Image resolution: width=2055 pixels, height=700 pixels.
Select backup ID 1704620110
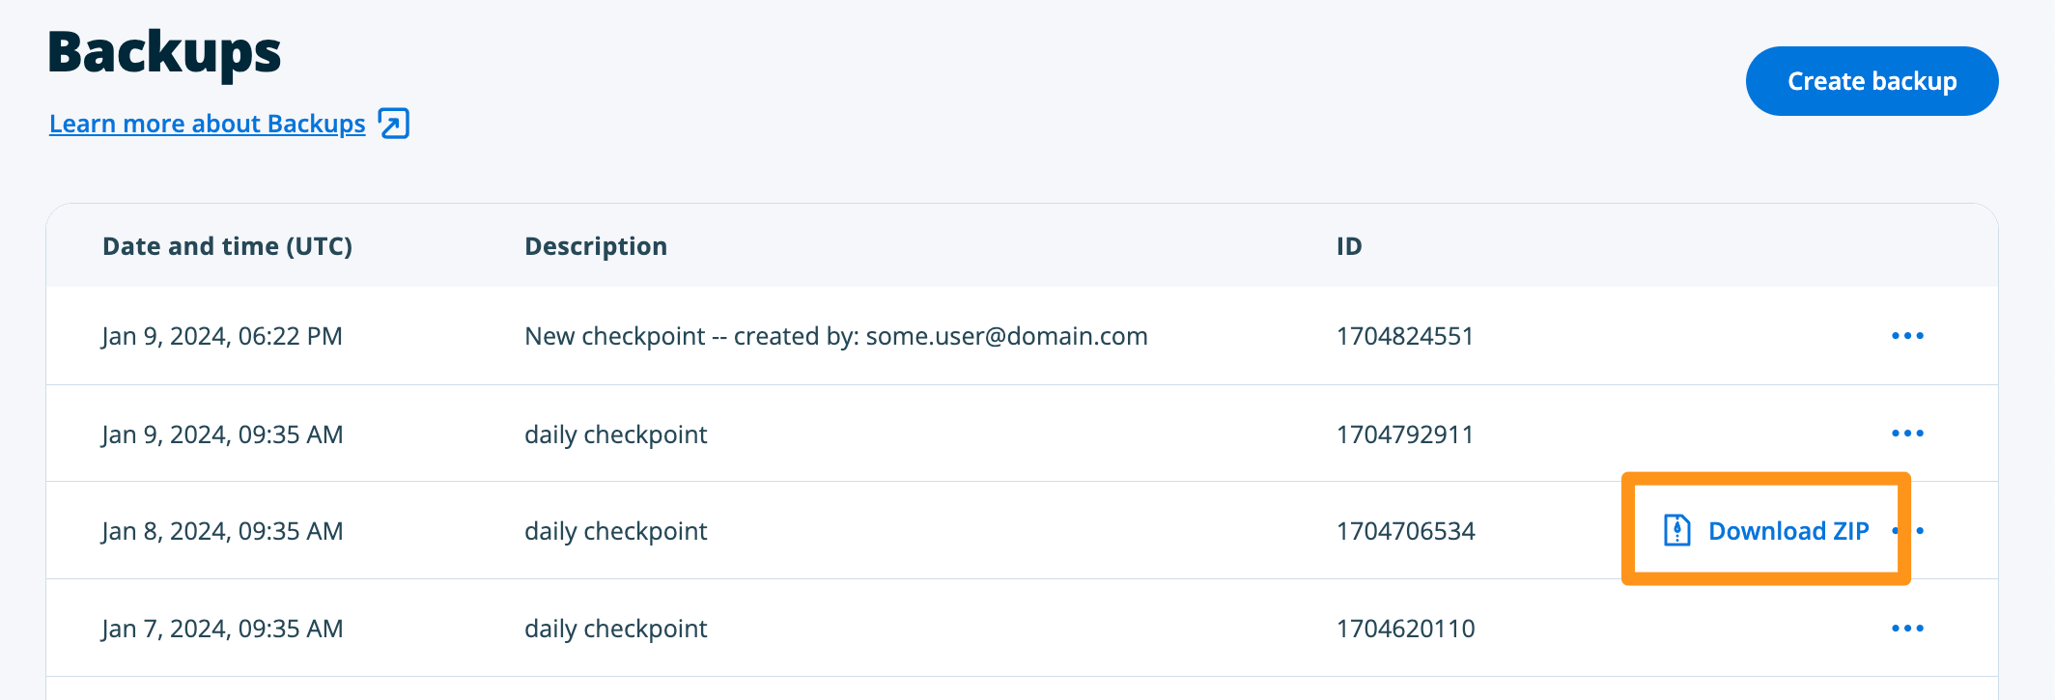1405,629
